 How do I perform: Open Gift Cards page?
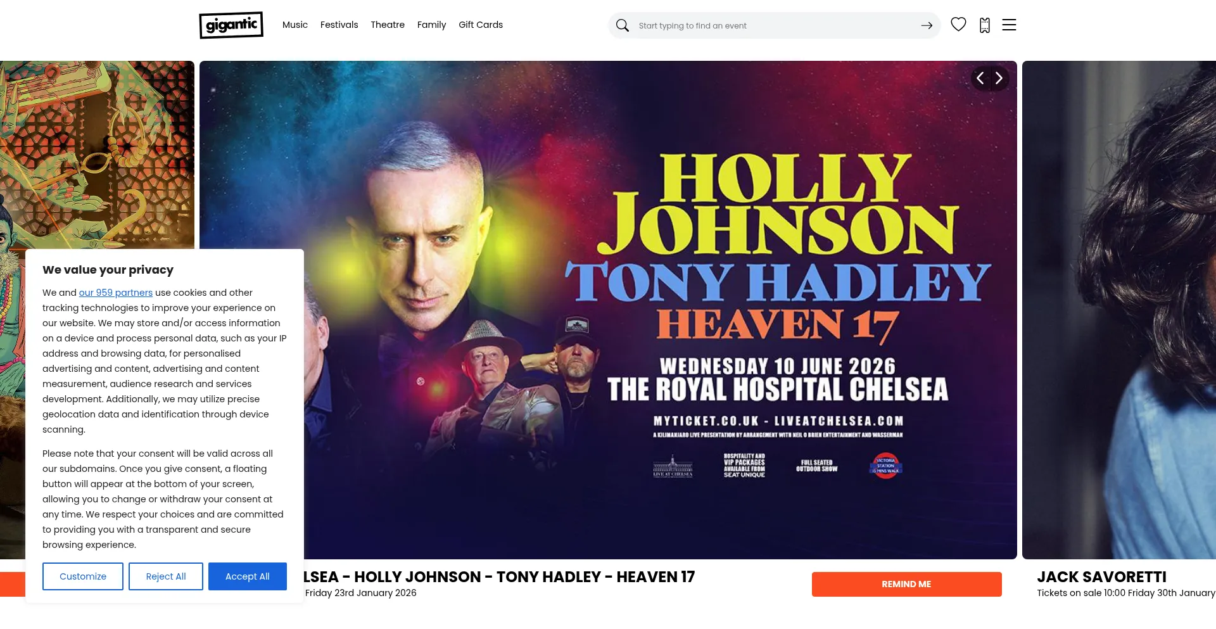coord(481,25)
